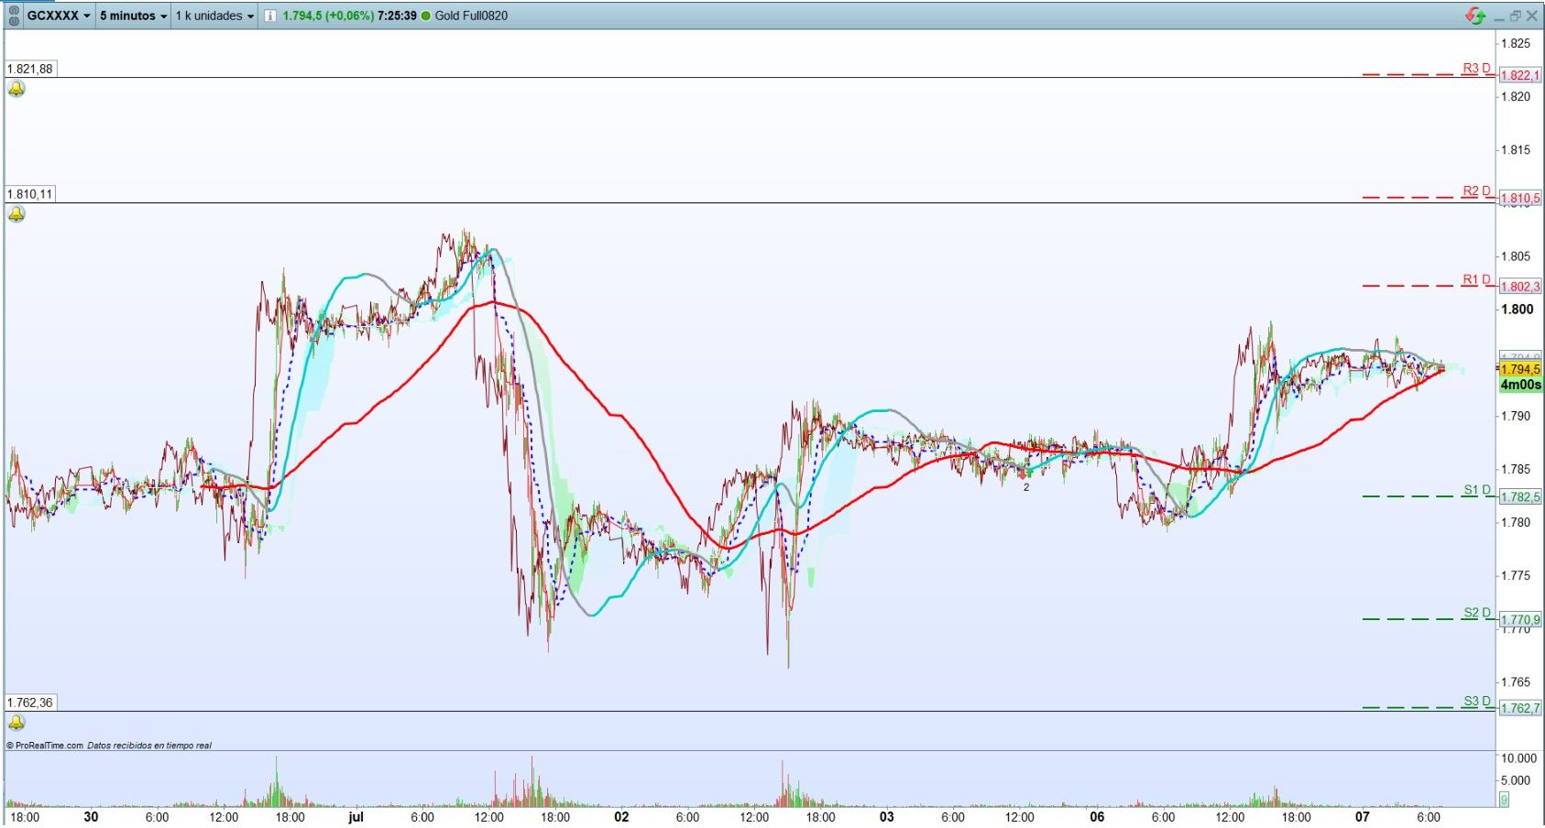Change the 5 minutos timeframe dropdown

pyautogui.click(x=134, y=16)
